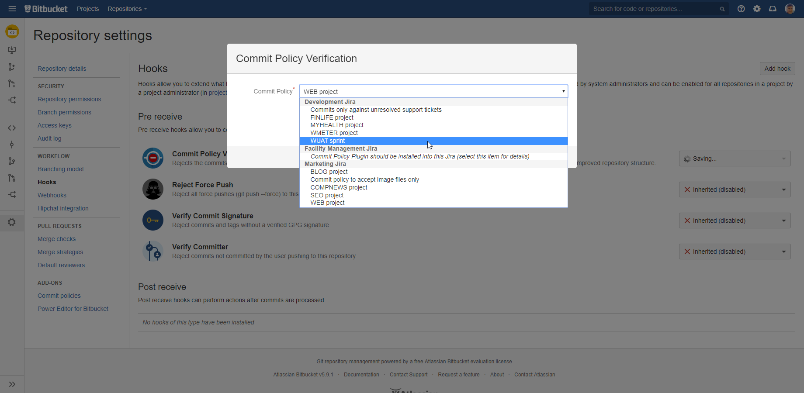
Task: Open the Branching model page
Action: pos(60,169)
